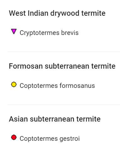Image resolution: width=120 pixels, height=154 pixels.
Task: Click divider line below Cryptotermes brevis section
Action: [x=64, y=52]
